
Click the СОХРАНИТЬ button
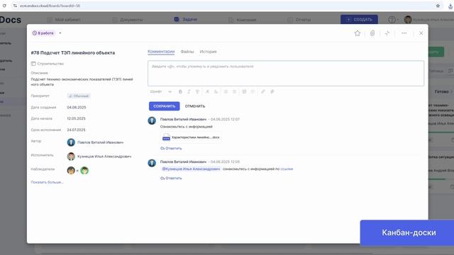(x=164, y=106)
